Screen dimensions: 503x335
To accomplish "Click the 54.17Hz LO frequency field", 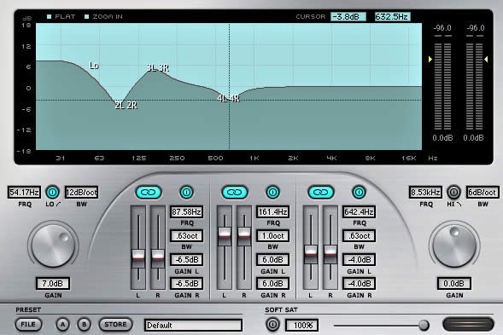I will [x=24, y=193].
